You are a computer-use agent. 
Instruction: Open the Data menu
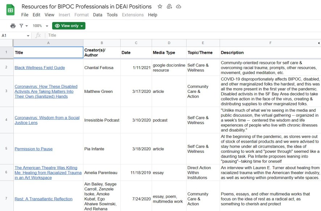(x=98, y=15)
